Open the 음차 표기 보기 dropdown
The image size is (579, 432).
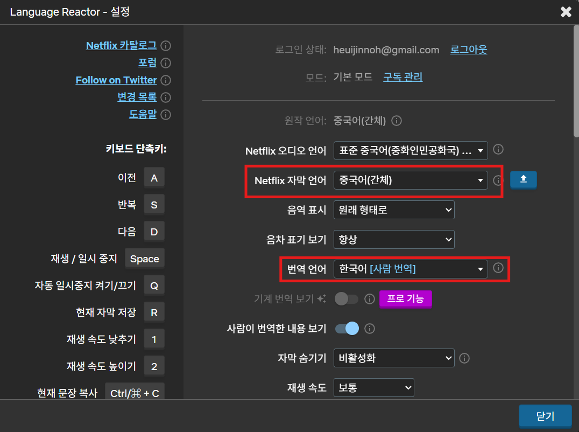click(394, 240)
